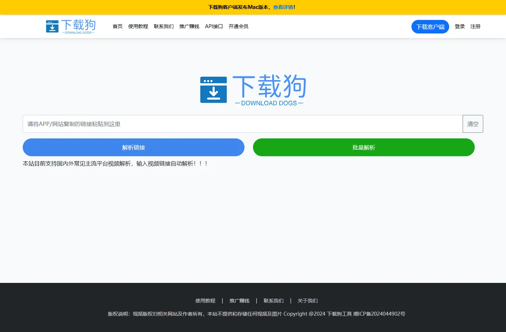Click the 注册 link
506x332 pixels.
pos(475,26)
